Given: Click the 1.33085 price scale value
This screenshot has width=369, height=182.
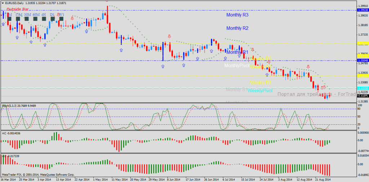Looking at the screenshot, I should click(x=363, y=83).
